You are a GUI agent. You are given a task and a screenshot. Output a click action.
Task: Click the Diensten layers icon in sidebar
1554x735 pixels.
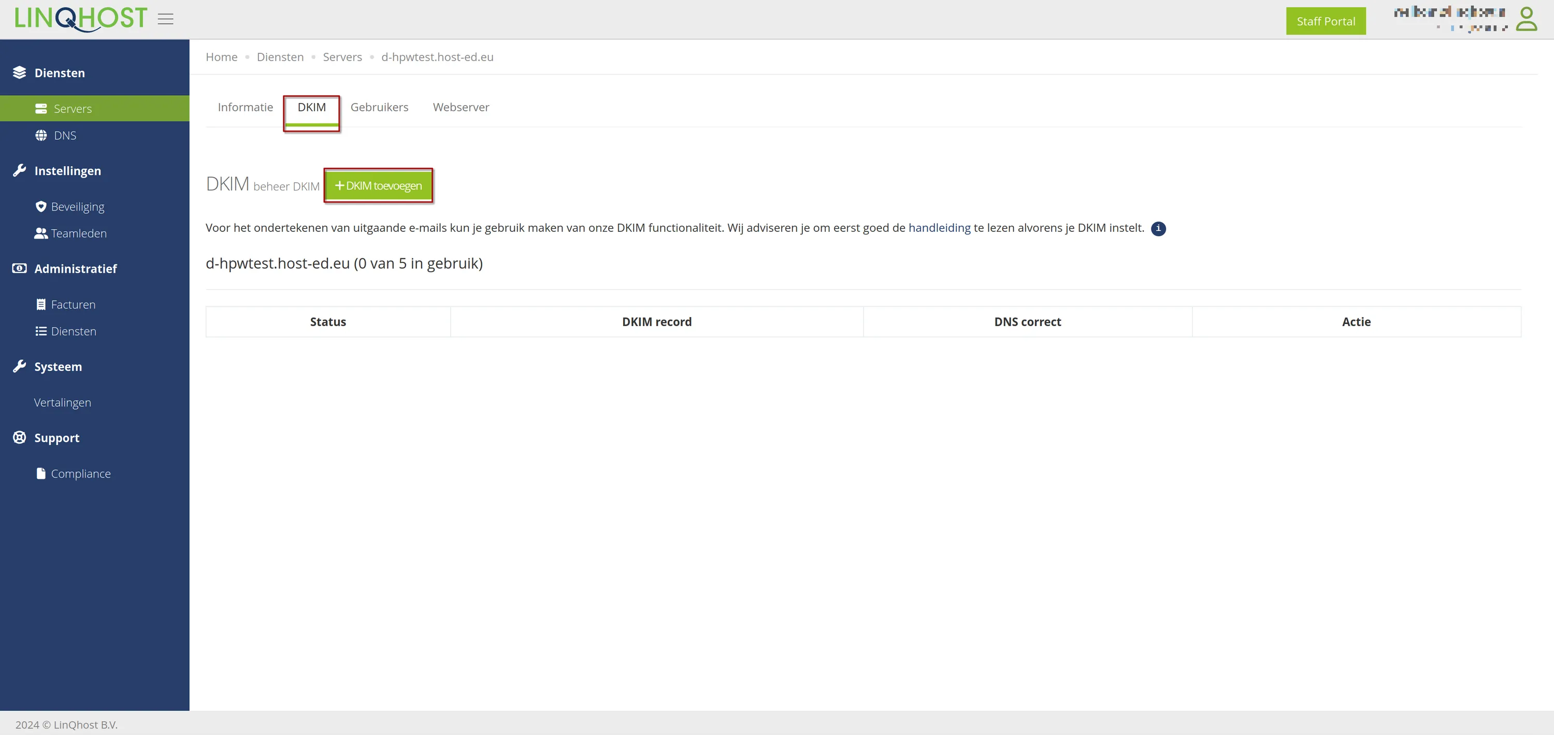point(19,72)
